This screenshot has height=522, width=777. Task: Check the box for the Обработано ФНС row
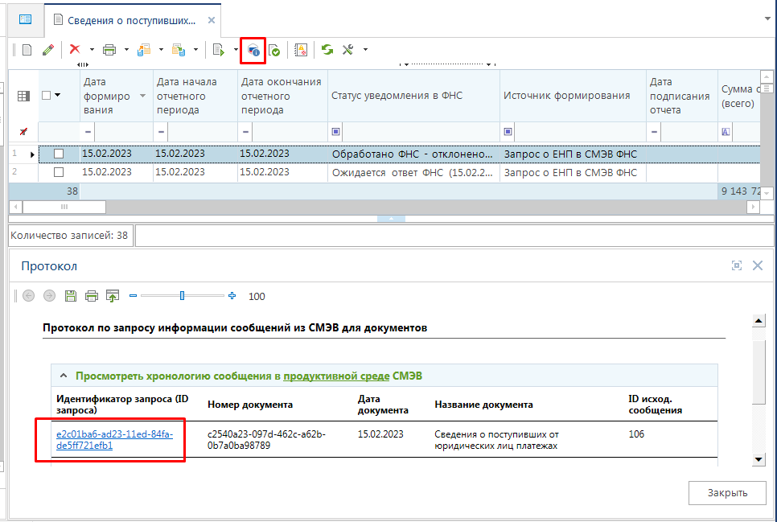click(59, 154)
